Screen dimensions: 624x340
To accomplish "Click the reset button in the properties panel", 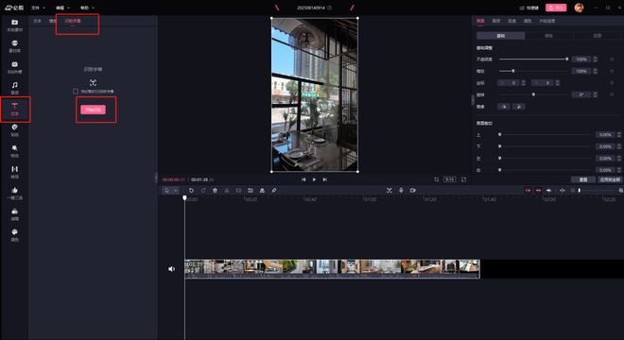I will click(583, 179).
